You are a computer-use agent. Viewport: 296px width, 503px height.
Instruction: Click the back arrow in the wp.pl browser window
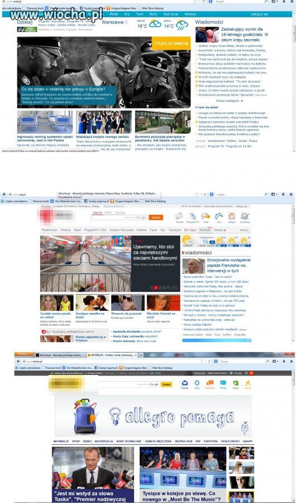click(x=4, y=194)
